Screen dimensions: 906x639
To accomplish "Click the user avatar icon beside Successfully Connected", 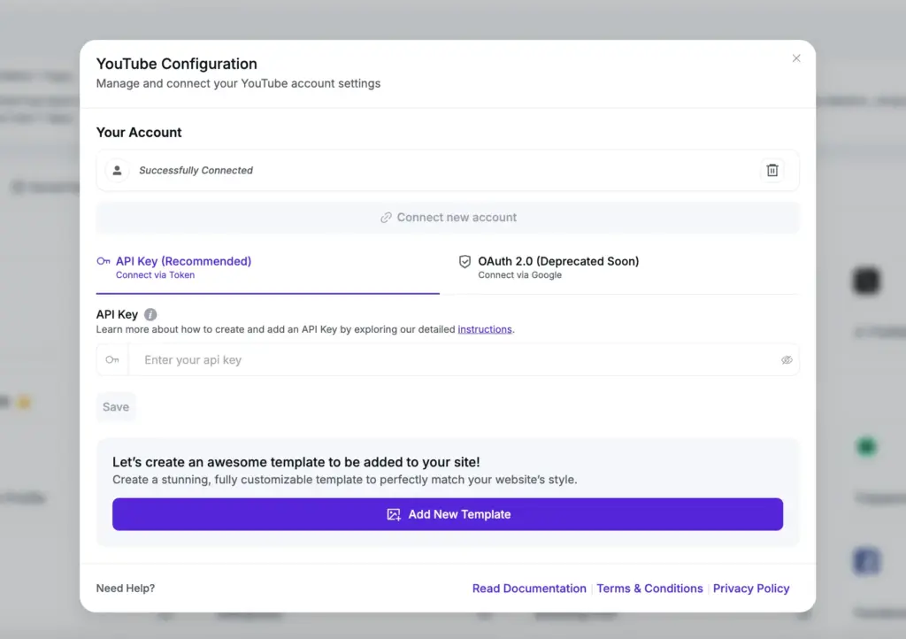I will [117, 170].
